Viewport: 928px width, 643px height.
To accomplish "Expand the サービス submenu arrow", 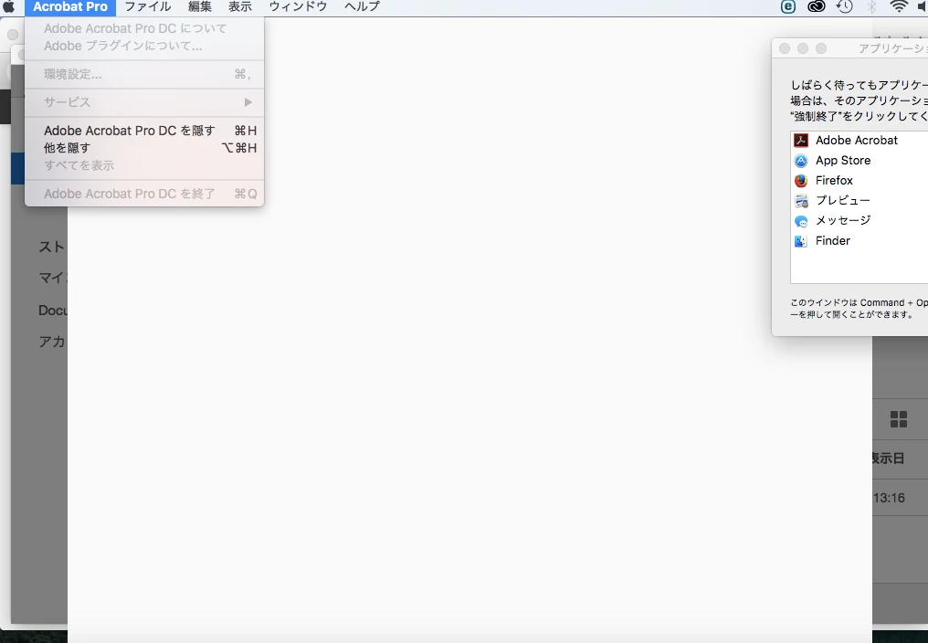I will [x=248, y=102].
